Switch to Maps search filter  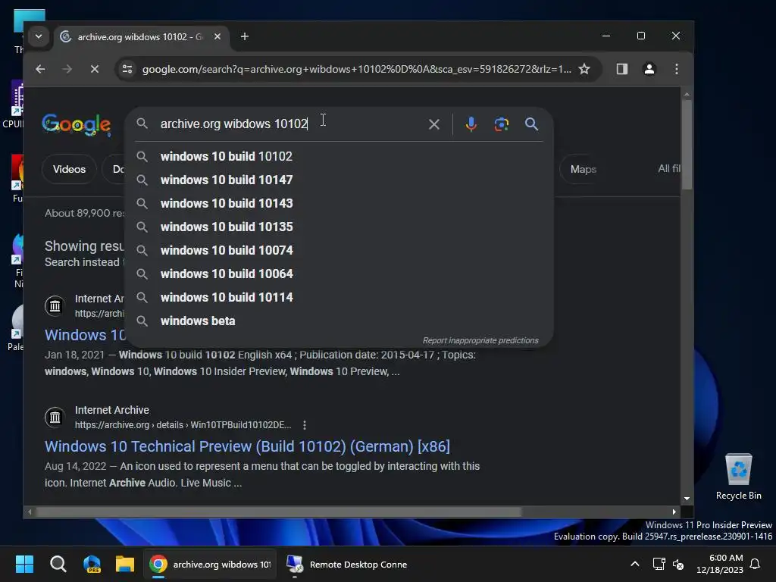pos(583,169)
